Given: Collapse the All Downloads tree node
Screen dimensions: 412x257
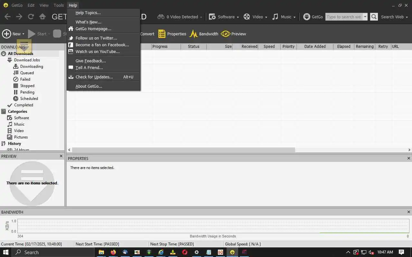Looking at the screenshot, I should click(4, 54).
